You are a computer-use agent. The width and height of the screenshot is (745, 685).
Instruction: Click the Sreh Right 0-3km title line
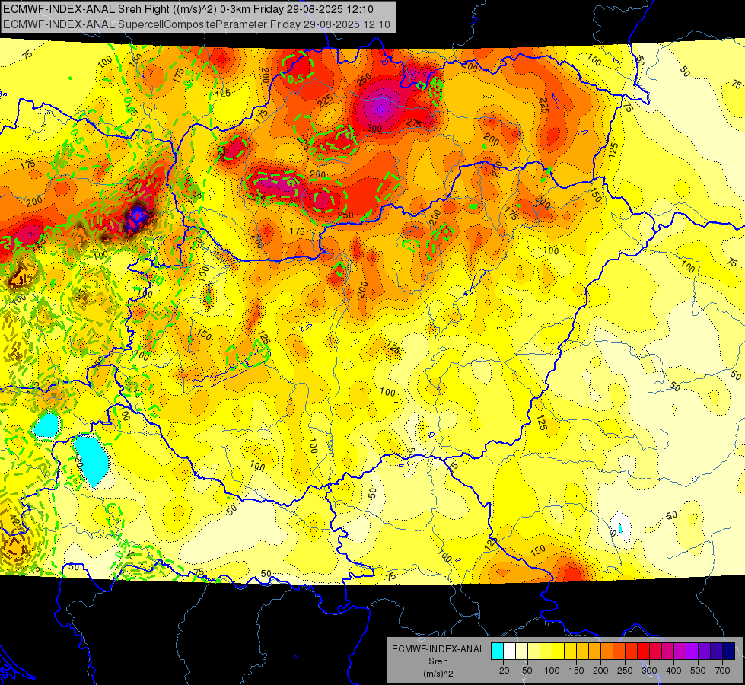(188, 9)
